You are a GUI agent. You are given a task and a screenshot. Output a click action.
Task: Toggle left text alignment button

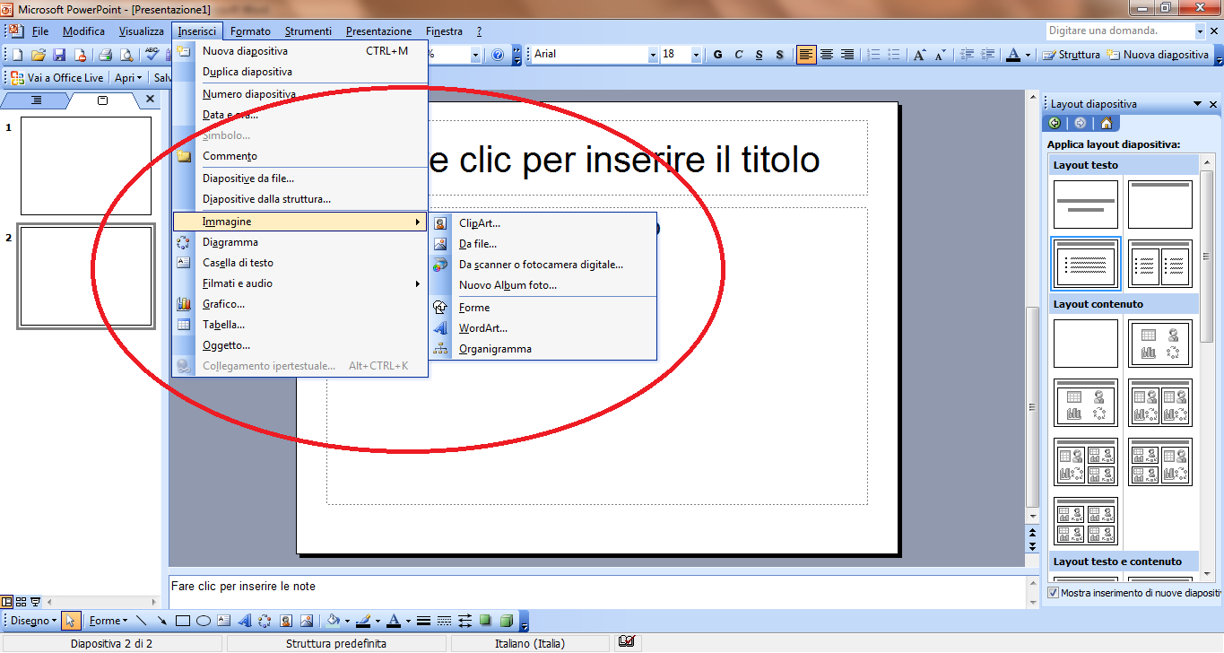807,55
